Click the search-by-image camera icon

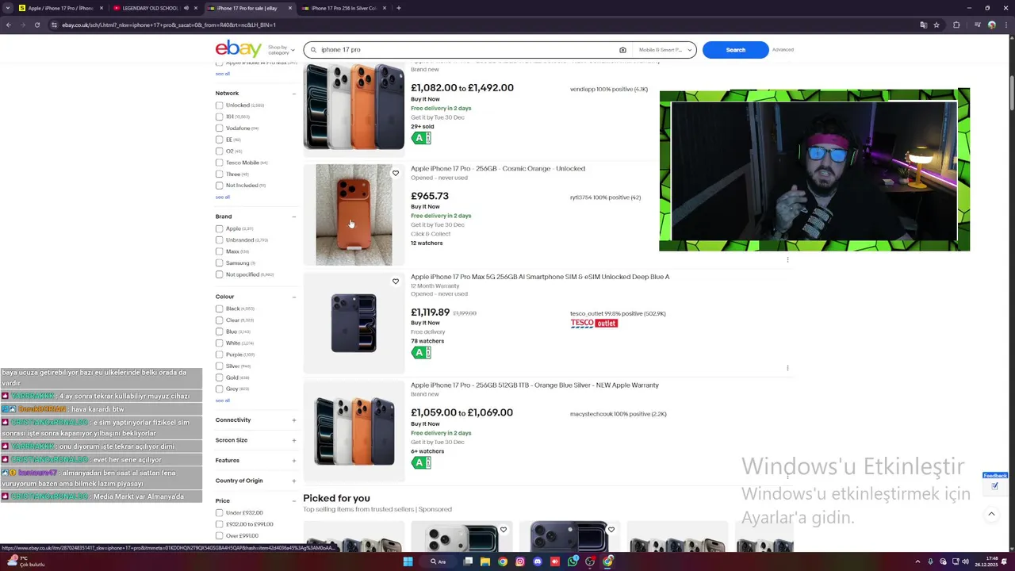pyautogui.click(x=622, y=50)
